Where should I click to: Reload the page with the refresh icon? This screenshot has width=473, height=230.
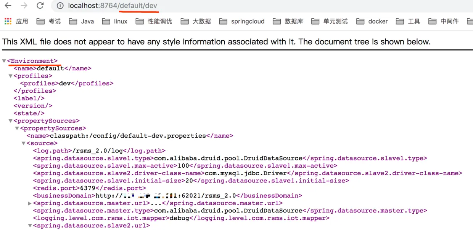pyautogui.click(x=40, y=6)
